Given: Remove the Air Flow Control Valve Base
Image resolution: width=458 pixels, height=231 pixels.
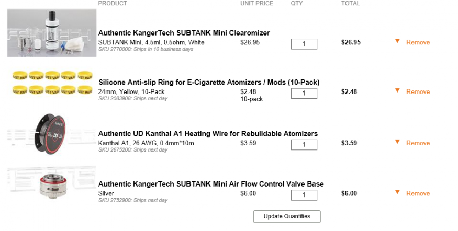Looking at the screenshot, I should click(x=418, y=194).
